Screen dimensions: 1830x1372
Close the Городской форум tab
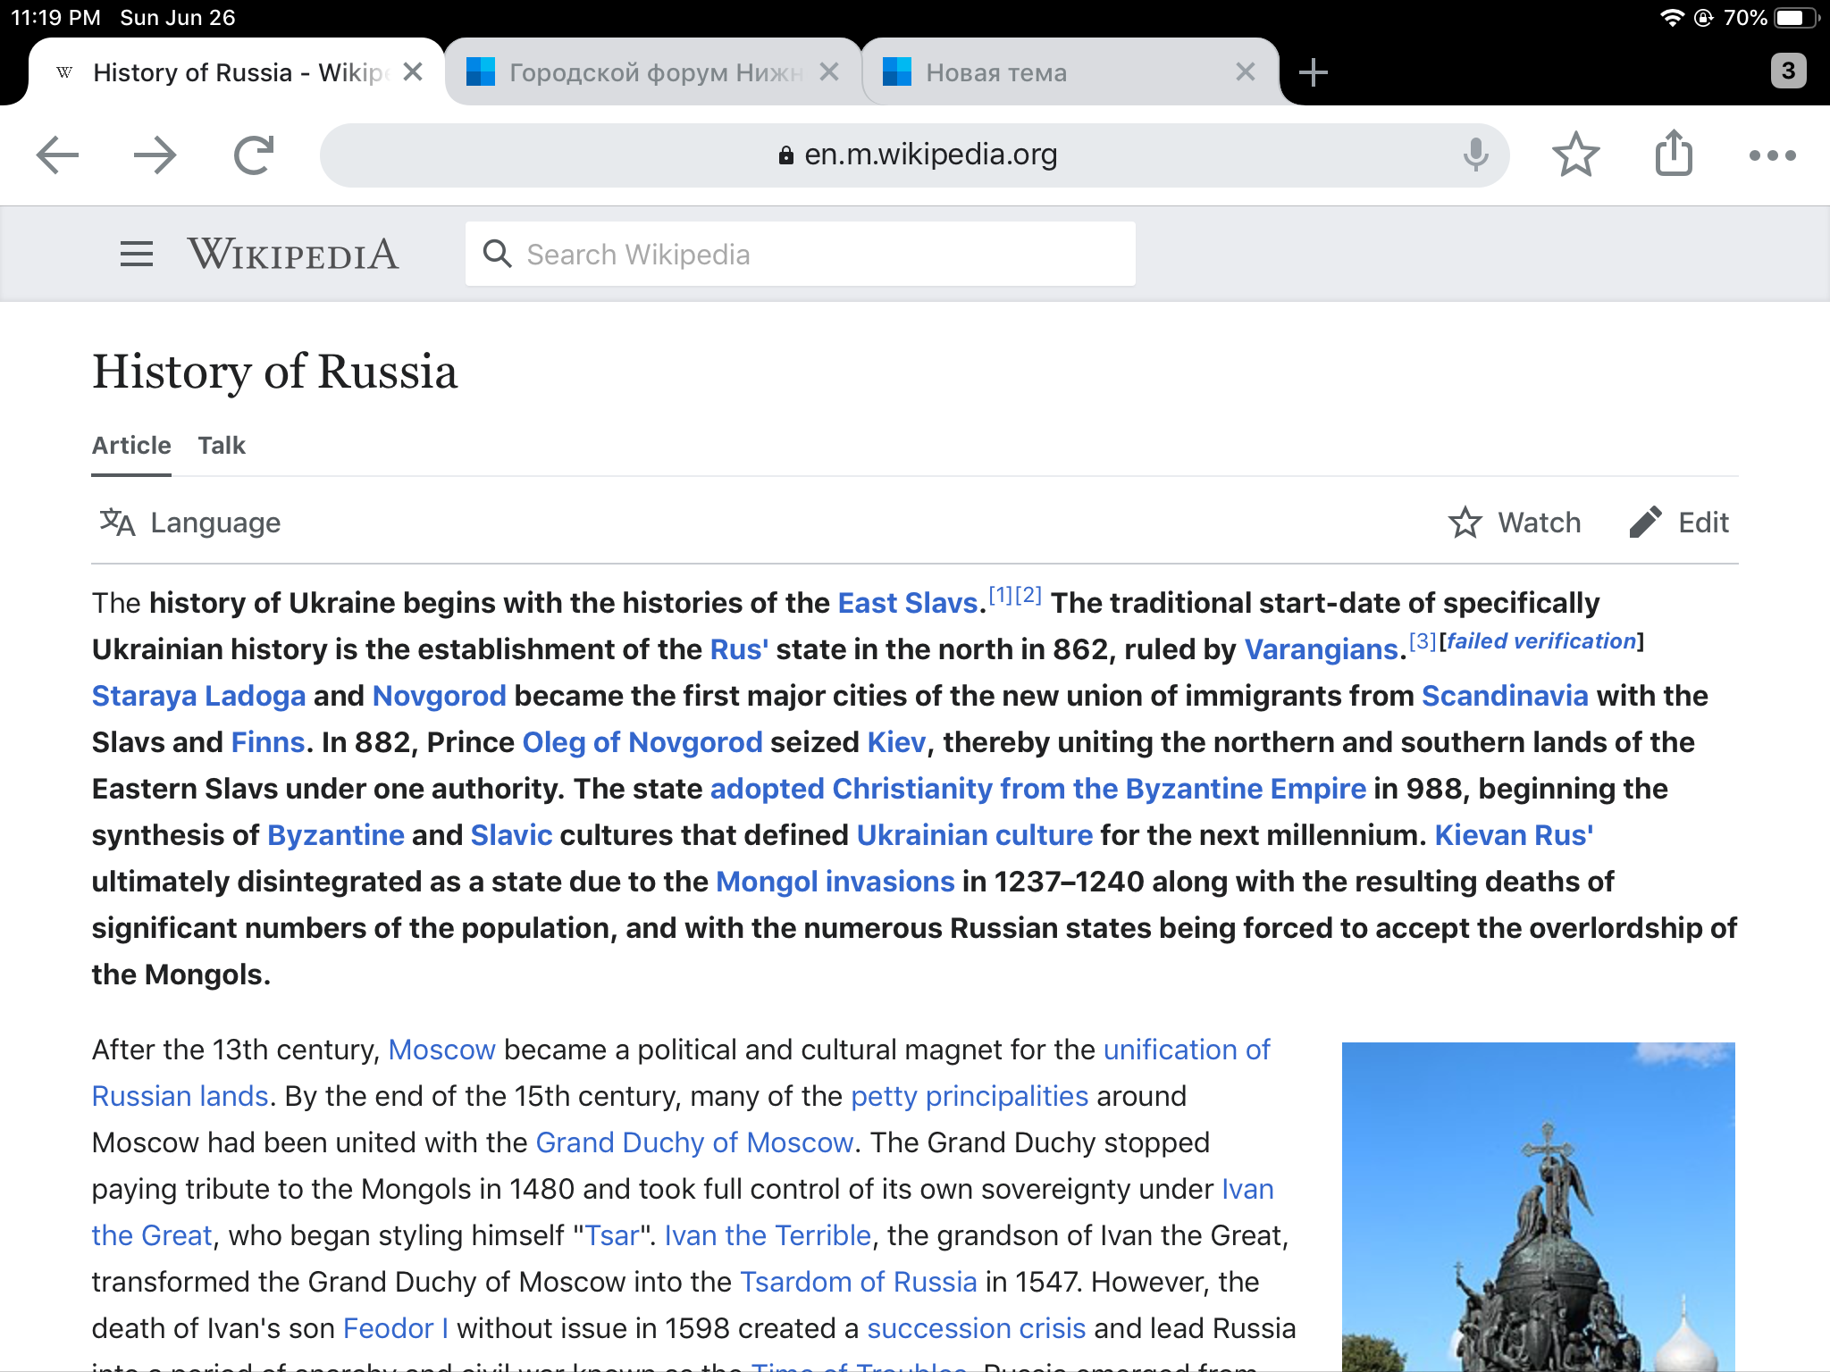(829, 72)
